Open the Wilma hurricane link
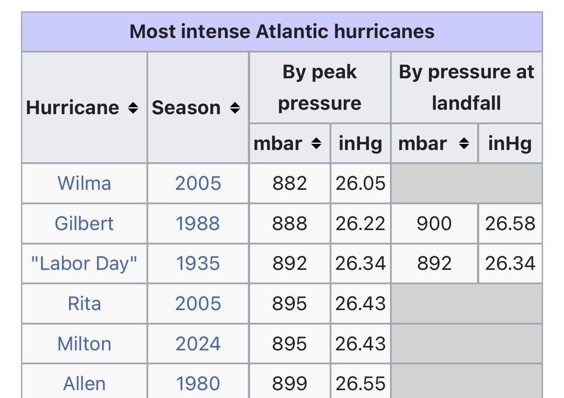 84,183
